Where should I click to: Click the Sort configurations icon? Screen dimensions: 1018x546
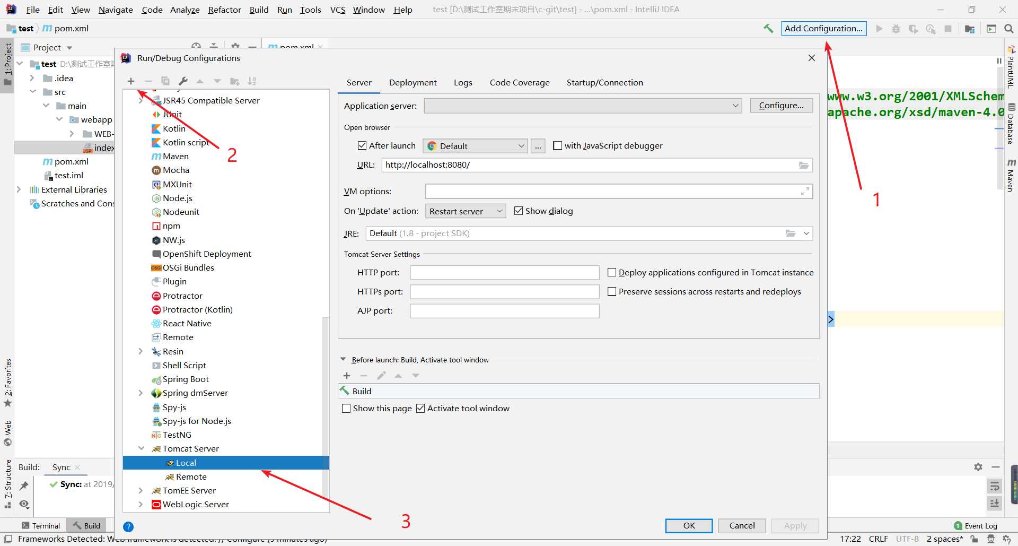(252, 81)
